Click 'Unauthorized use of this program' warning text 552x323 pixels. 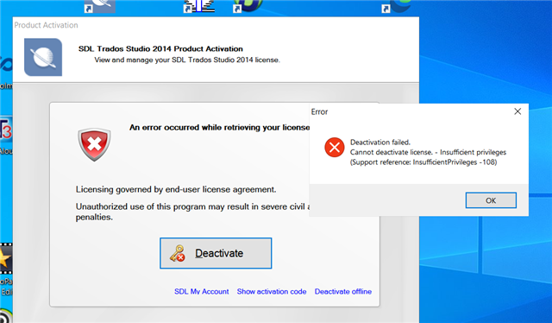click(x=192, y=212)
